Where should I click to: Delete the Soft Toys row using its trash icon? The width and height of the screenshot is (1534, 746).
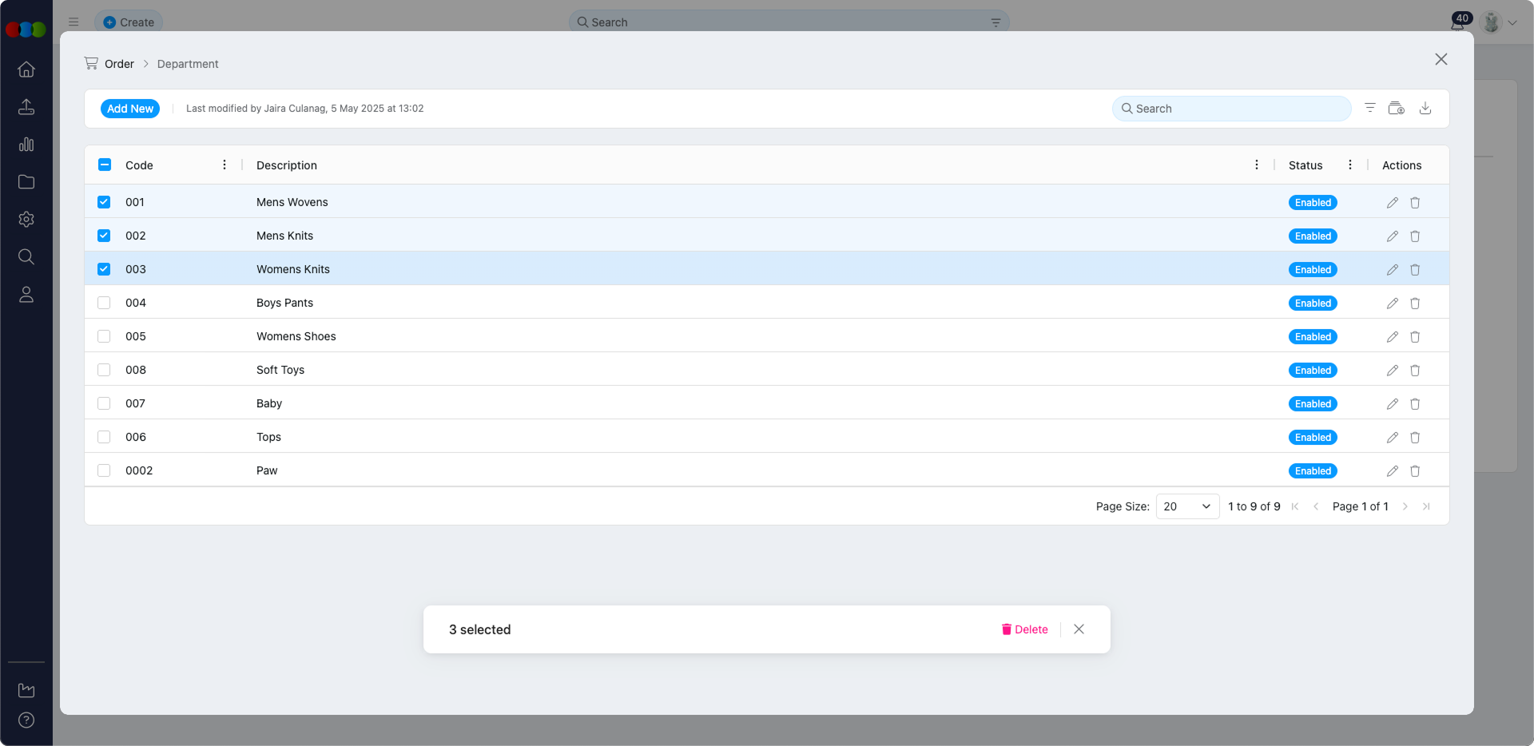(1415, 371)
